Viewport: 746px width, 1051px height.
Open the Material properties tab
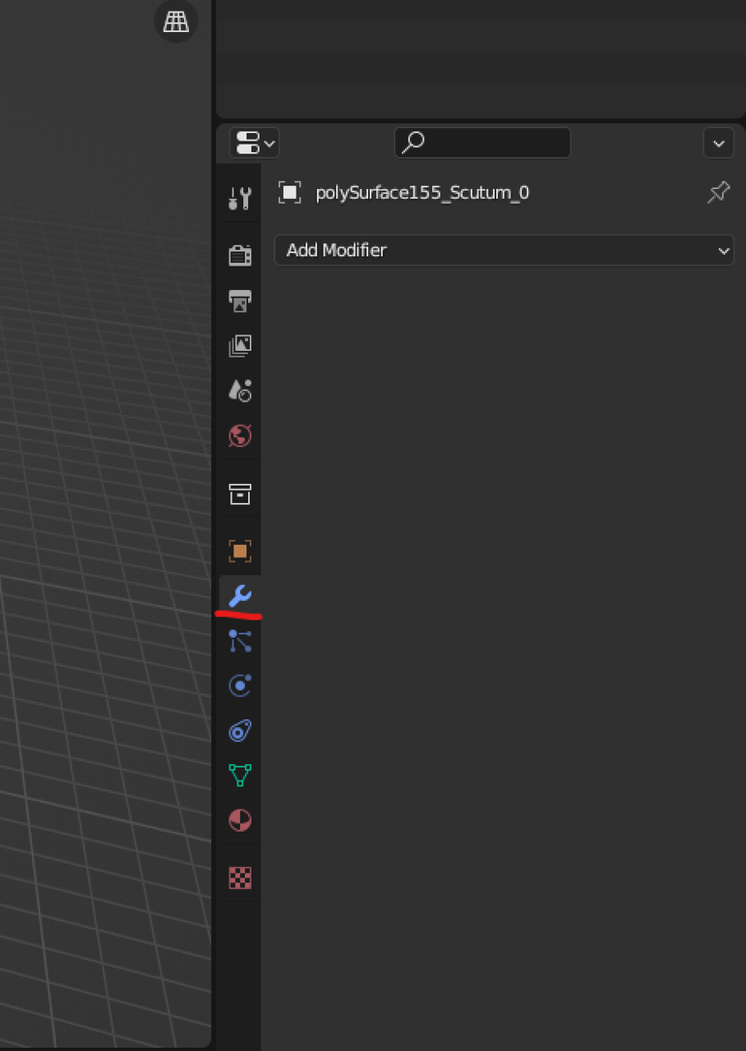coord(239,819)
